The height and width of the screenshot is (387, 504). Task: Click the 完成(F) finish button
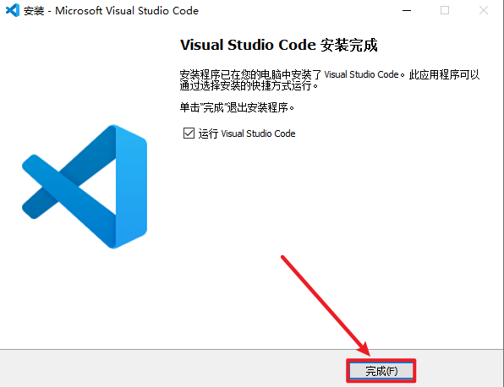(381, 371)
